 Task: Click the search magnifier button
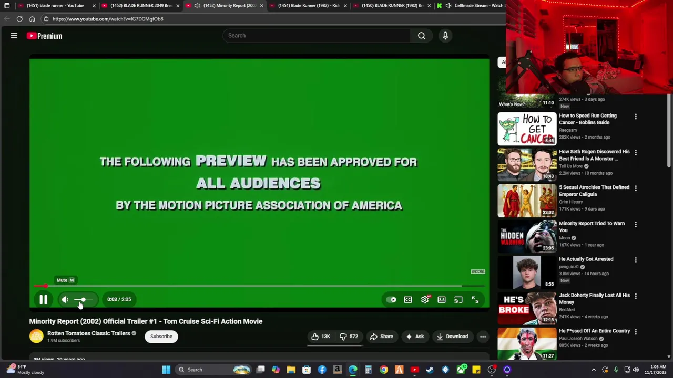coord(422,36)
